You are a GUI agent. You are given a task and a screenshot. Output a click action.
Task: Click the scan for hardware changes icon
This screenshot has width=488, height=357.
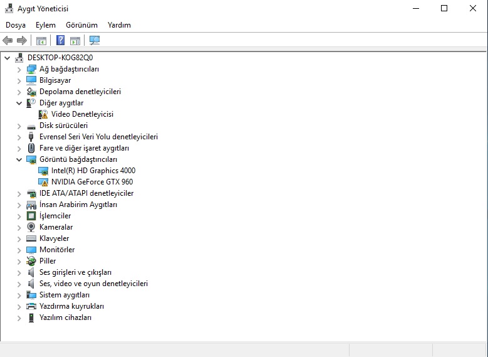[x=95, y=40]
